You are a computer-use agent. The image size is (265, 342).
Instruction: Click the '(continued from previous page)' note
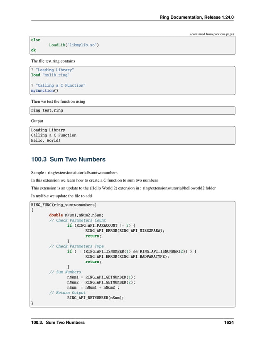[x=212, y=34]
